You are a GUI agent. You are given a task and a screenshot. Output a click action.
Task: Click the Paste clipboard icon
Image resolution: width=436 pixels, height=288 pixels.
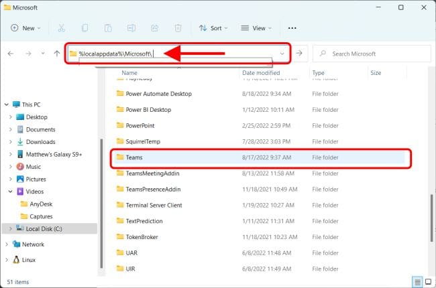108,28
